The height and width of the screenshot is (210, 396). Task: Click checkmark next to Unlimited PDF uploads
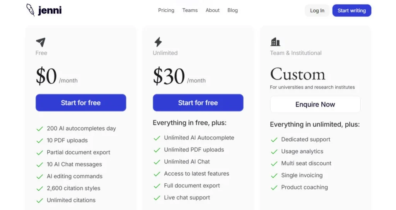point(157,150)
